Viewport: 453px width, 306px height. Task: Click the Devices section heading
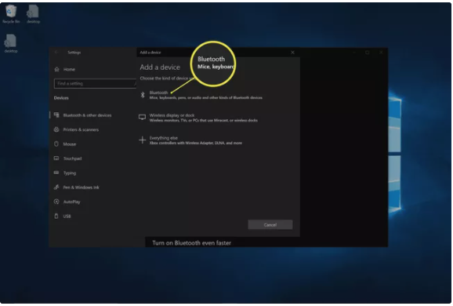pos(61,98)
